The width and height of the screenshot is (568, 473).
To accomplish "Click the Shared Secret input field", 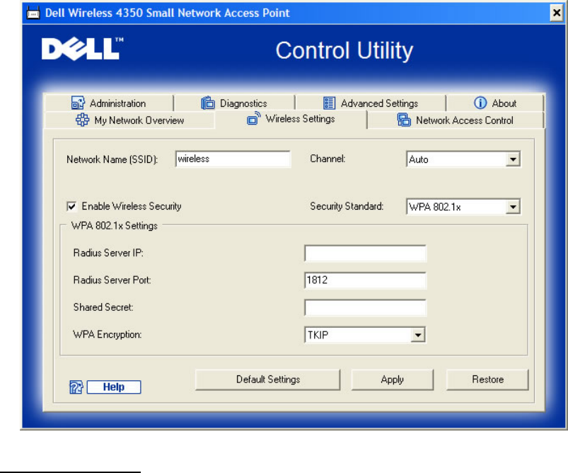I will pos(366,307).
